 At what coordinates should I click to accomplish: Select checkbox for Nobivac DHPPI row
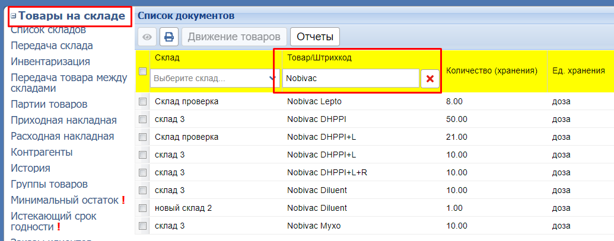(142, 120)
